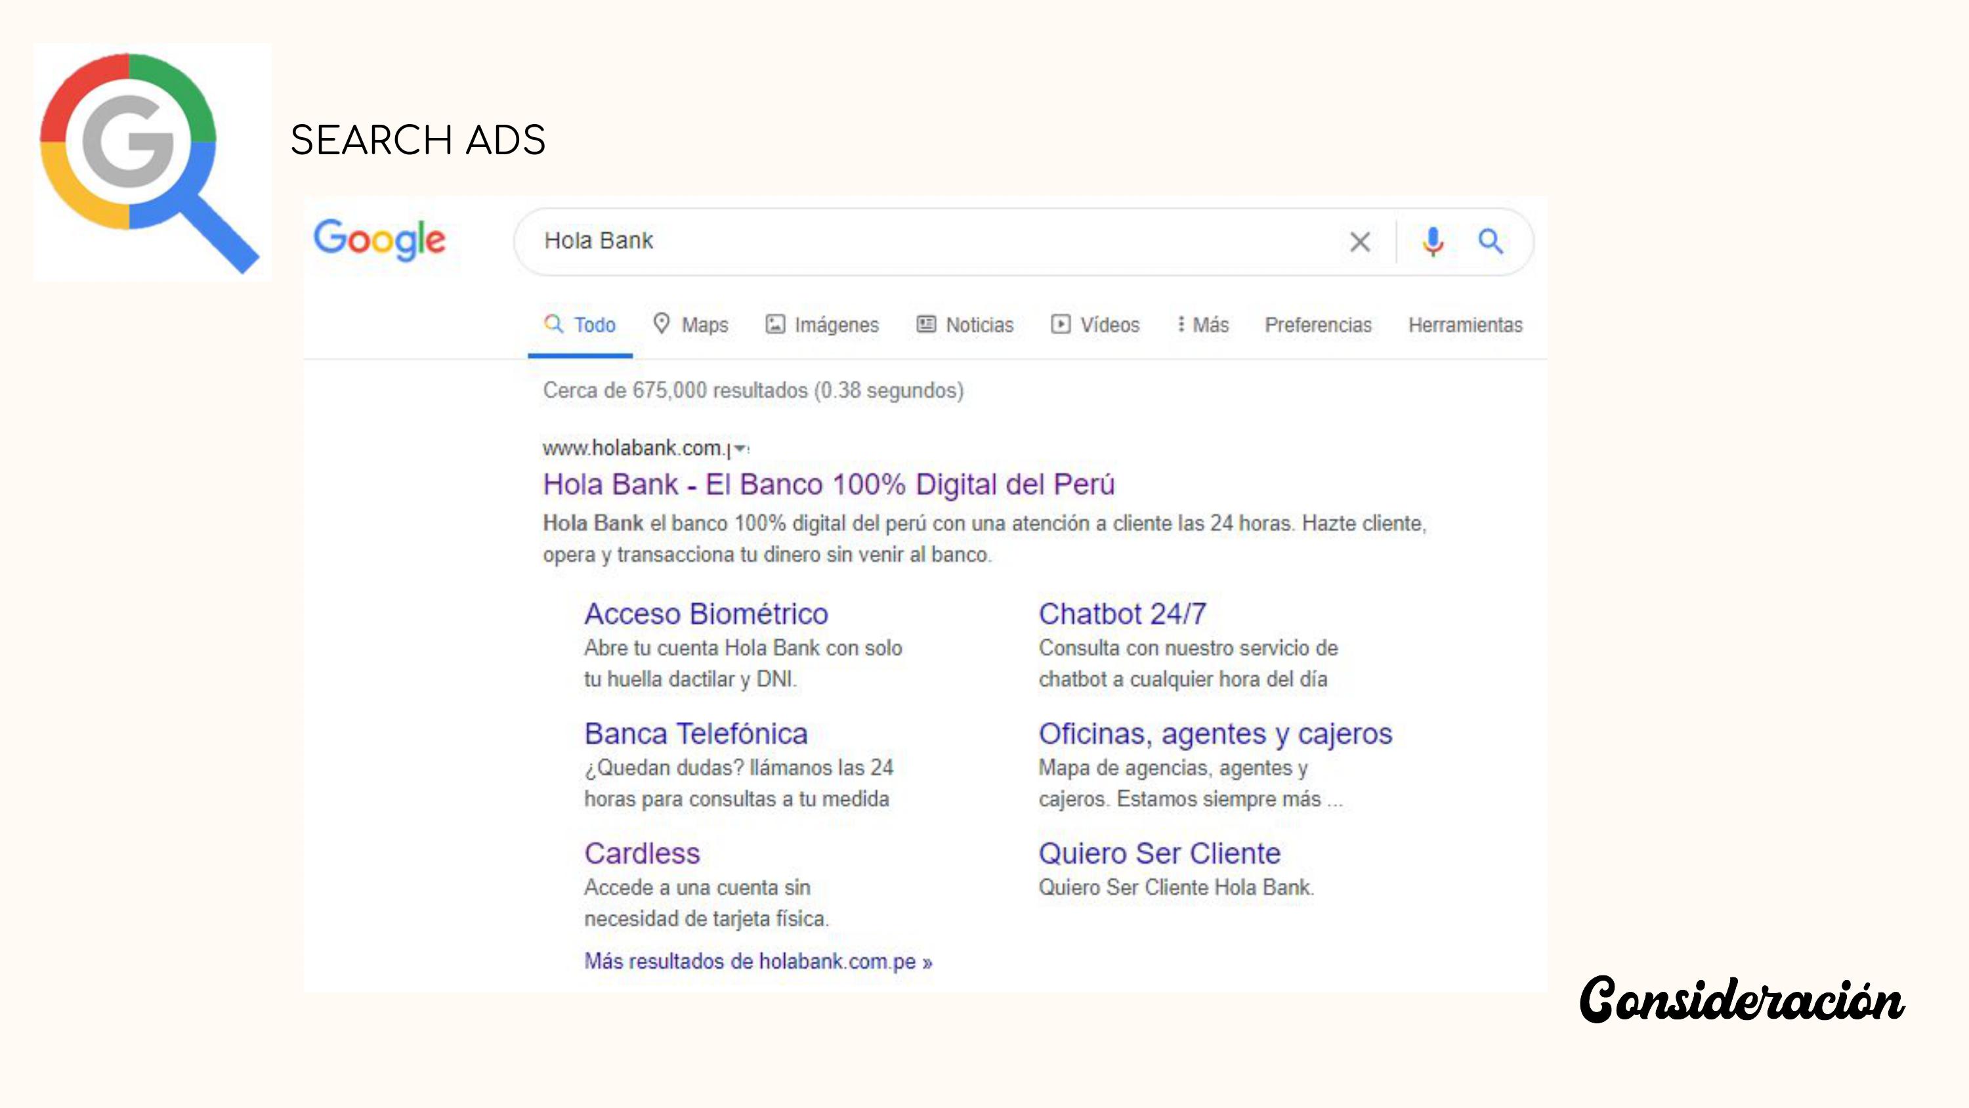
Task: Open the Banca Telefónica sitelink
Action: click(696, 733)
